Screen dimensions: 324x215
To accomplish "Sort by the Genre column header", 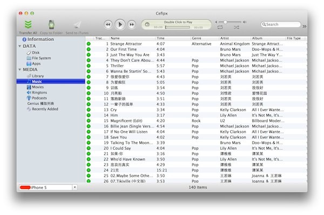I will point(205,38).
